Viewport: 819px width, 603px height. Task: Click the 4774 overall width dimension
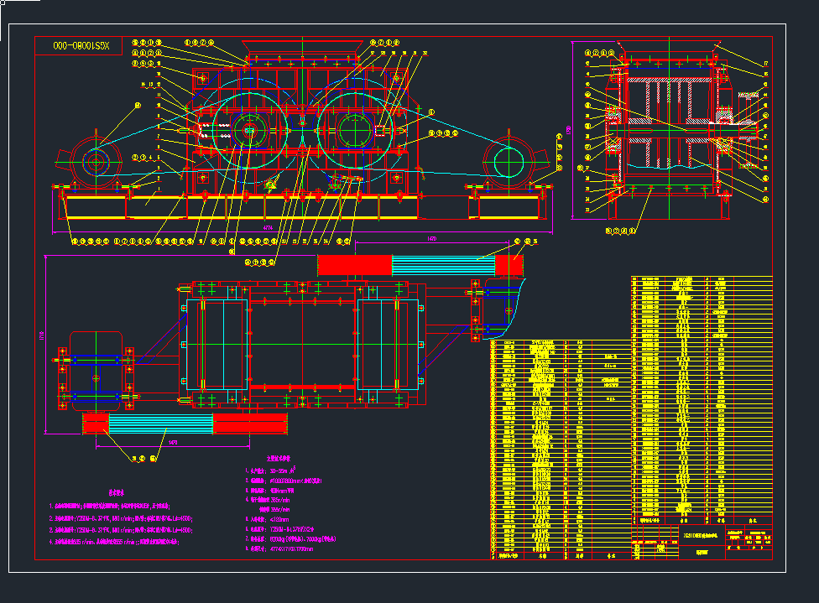(x=269, y=228)
